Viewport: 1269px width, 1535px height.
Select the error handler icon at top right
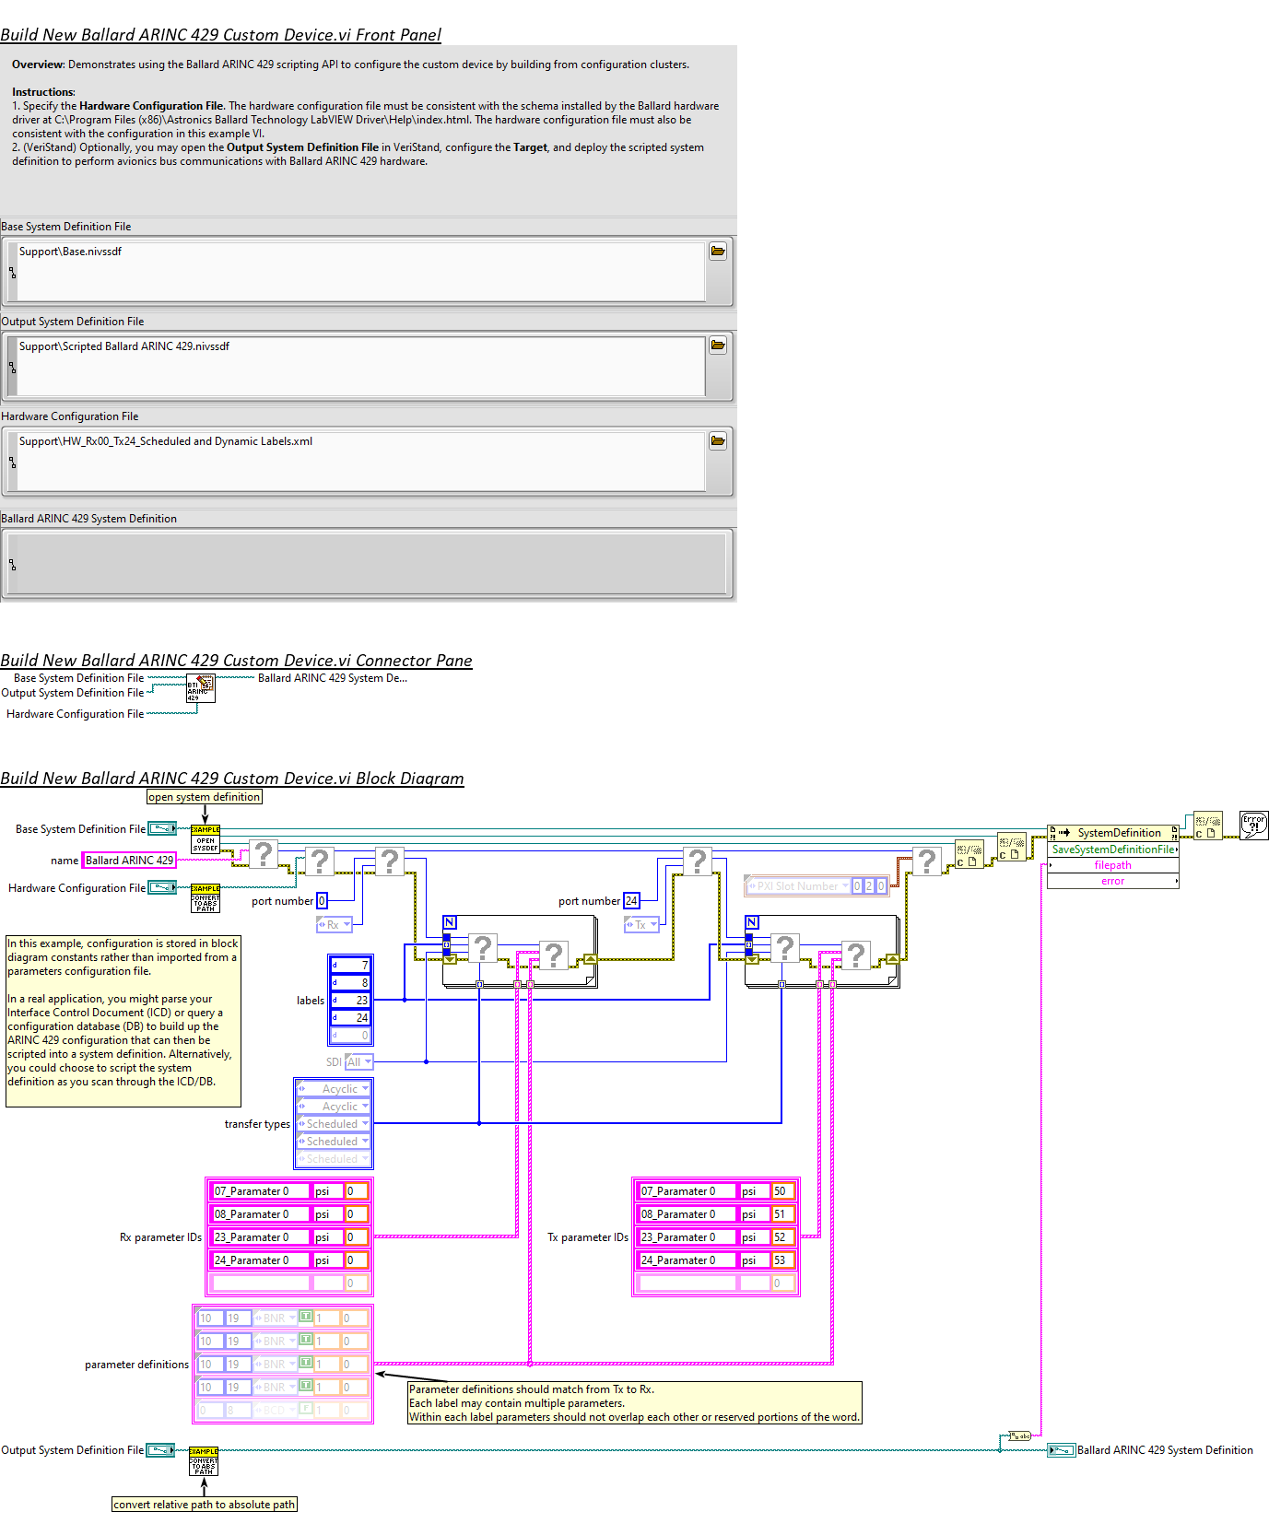(x=1253, y=825)
